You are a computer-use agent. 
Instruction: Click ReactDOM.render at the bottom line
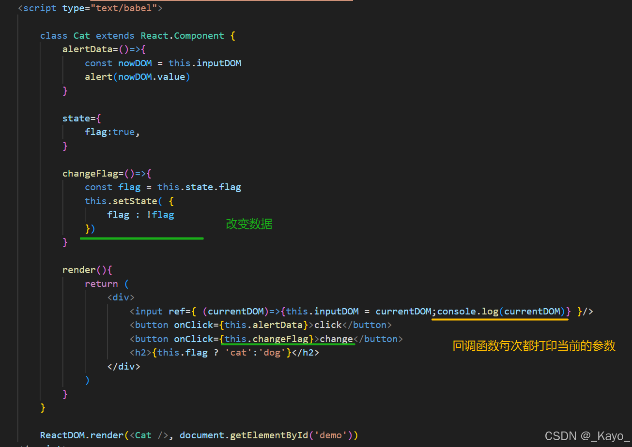tap(82, 435)
